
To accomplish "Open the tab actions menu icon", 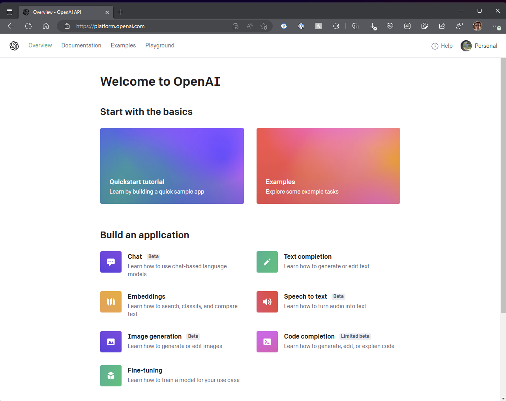I will coord(9,12).
